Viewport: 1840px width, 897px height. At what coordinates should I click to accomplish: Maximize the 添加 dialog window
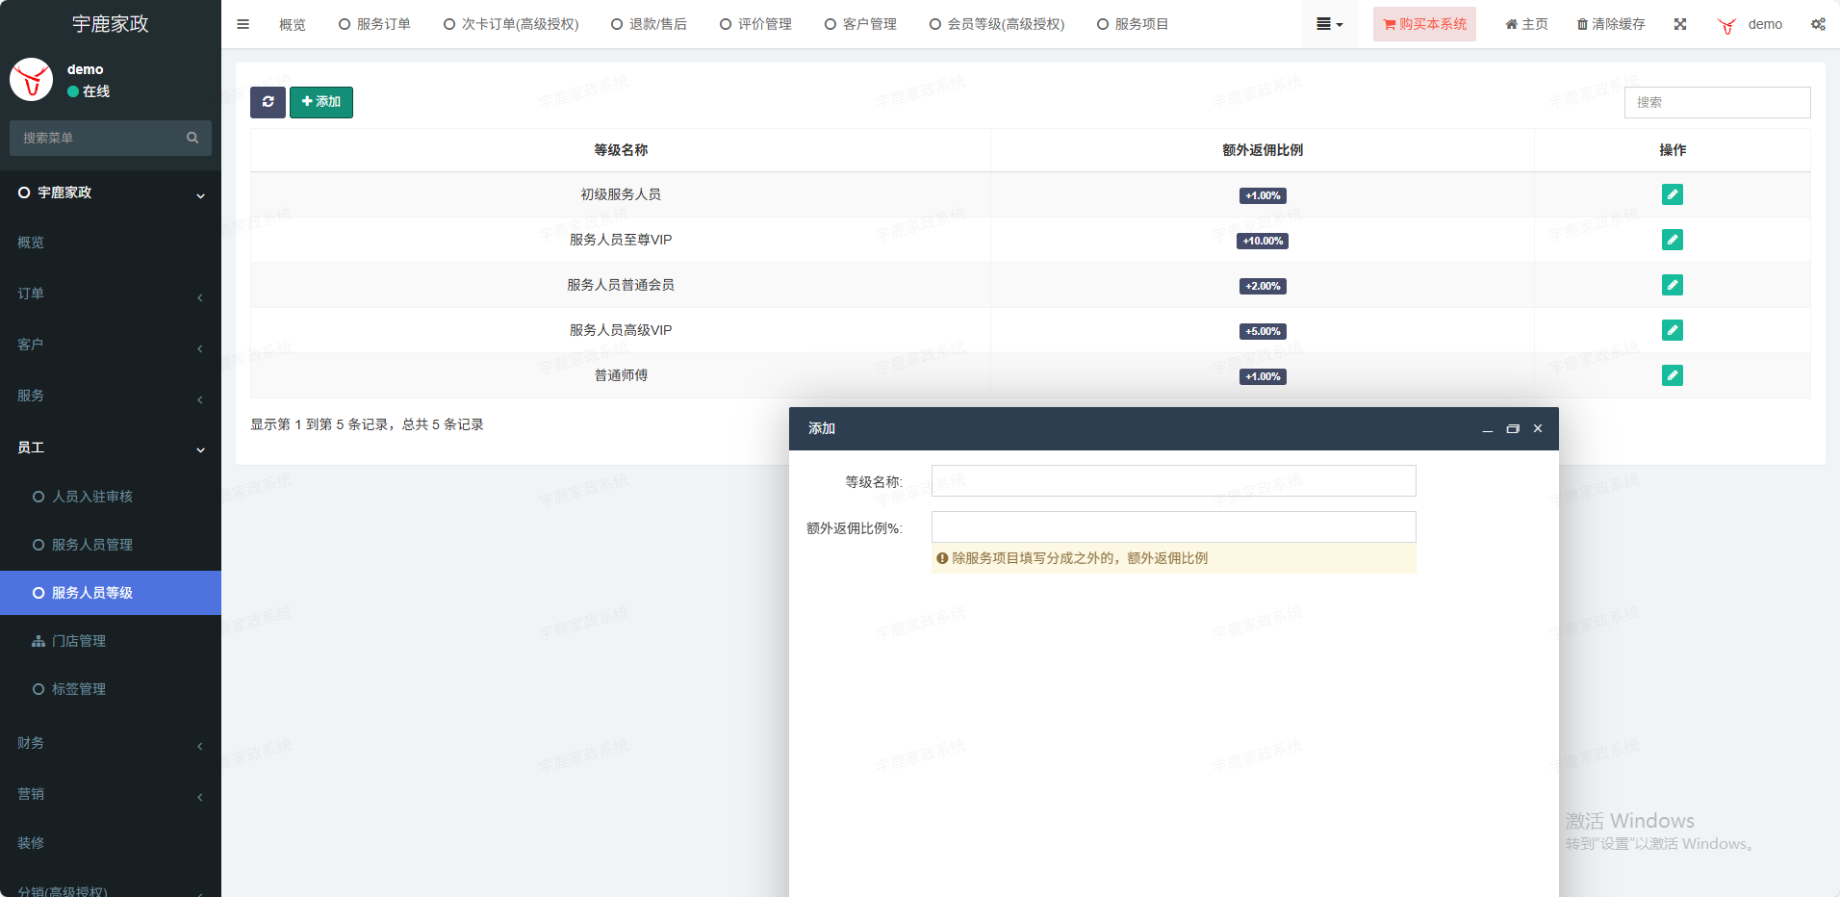click(x=1513, y=429)
